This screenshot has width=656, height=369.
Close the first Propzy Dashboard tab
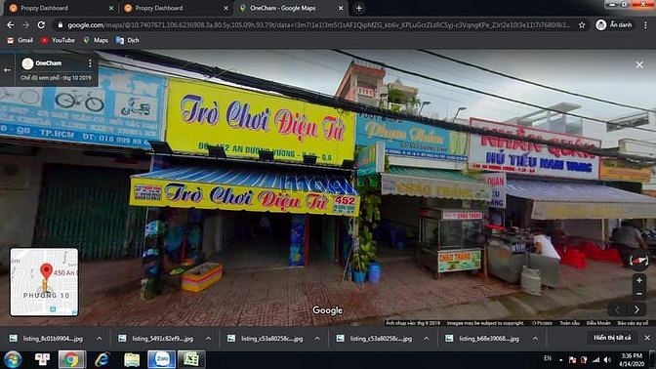pos(111,8)
